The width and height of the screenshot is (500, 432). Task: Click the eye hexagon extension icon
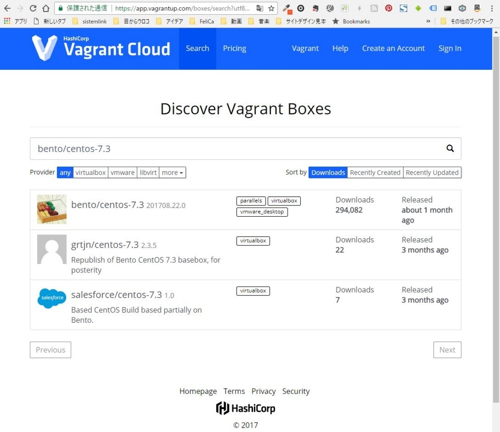(462, 8)
